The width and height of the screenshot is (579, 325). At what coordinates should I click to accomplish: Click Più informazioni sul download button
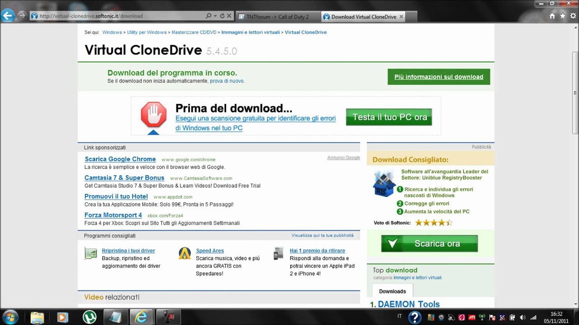(439, 77)
